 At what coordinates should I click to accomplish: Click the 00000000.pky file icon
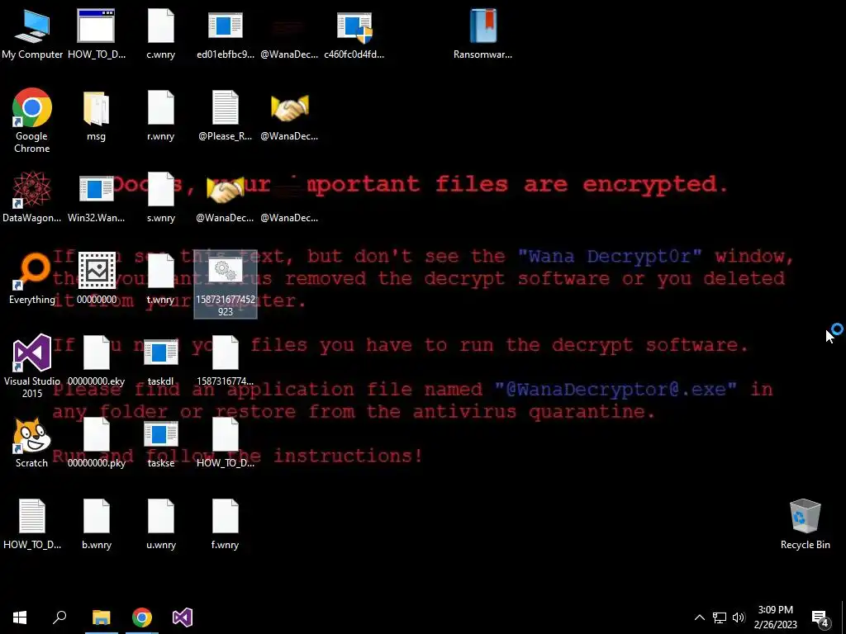point(96,443)
